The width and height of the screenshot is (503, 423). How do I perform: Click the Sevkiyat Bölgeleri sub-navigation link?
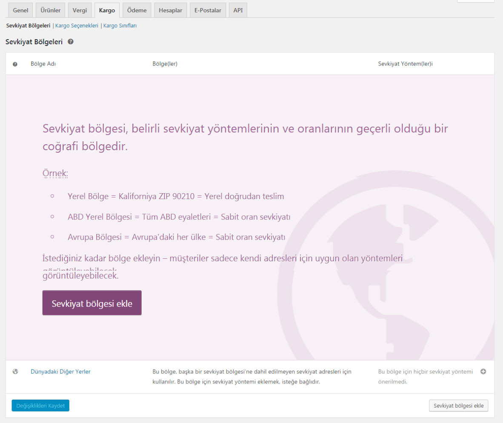pyautogui.click(x=28, y=26)
